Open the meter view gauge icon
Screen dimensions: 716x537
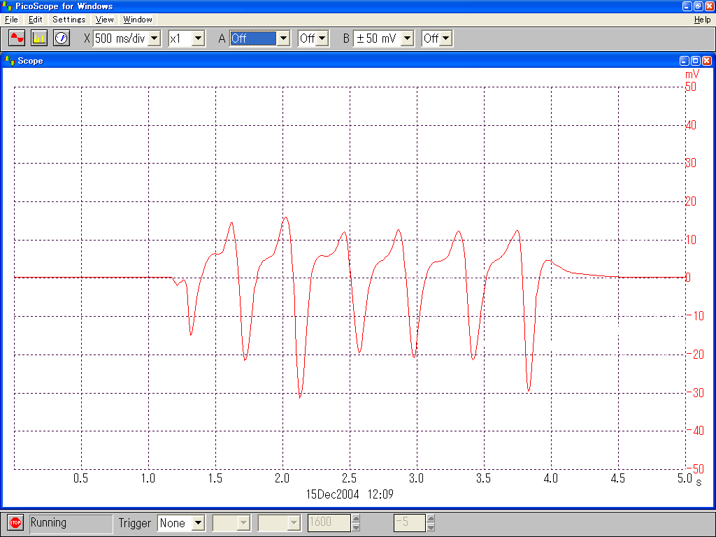click(62, 38)
